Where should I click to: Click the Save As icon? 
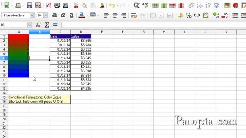pos(38,5)
